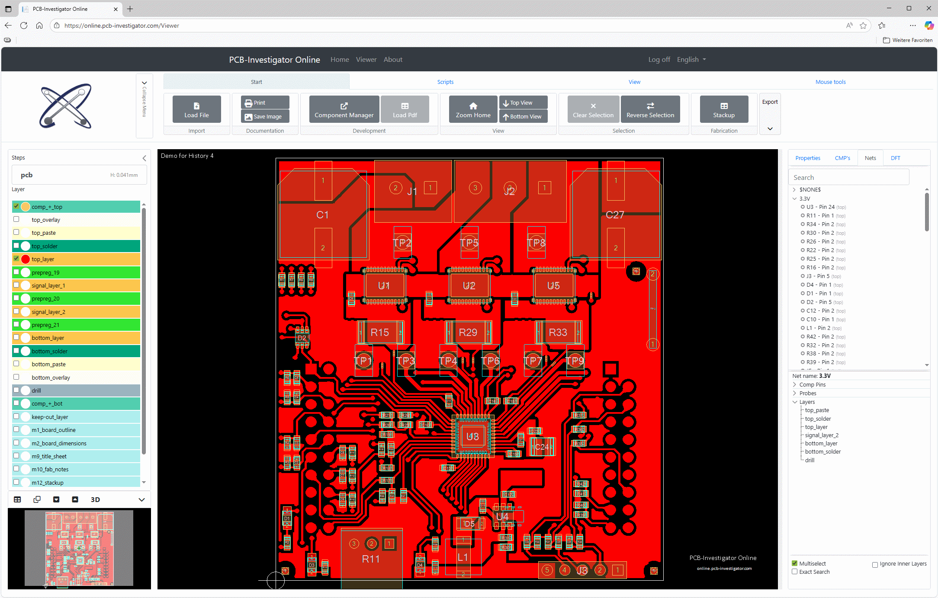This screenshot has height=598, width=938.
Task: Enable the Exact Search checkbox
Action: point(794,572)
